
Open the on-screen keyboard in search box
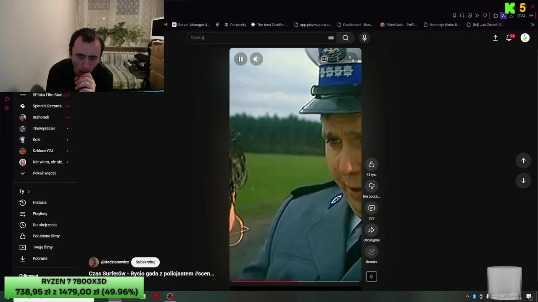[x=331, y=38]
